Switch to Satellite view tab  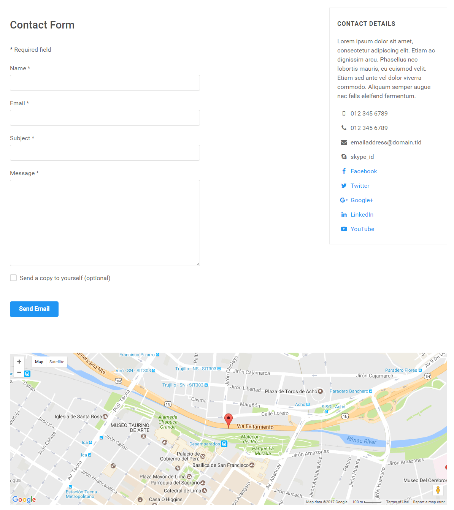57,362
